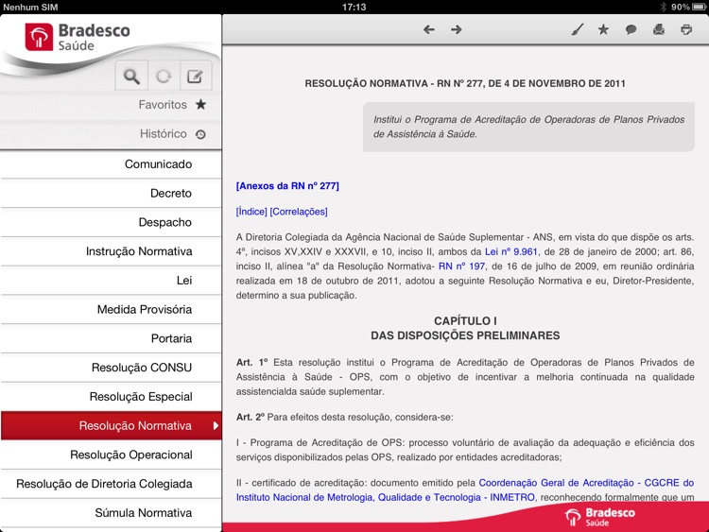
Task: Select Resolução CONSU category
Action: coord(111,368)
